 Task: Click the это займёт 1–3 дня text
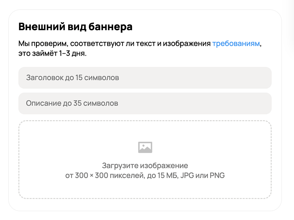[52, 54]
